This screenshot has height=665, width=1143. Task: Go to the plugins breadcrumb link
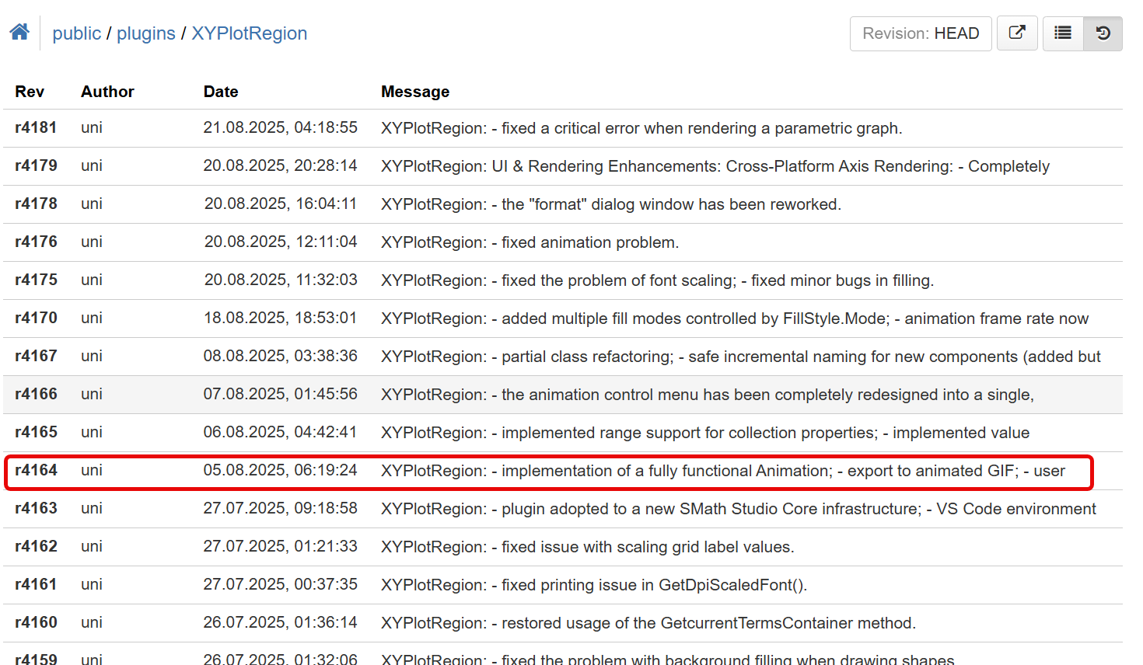146,33
